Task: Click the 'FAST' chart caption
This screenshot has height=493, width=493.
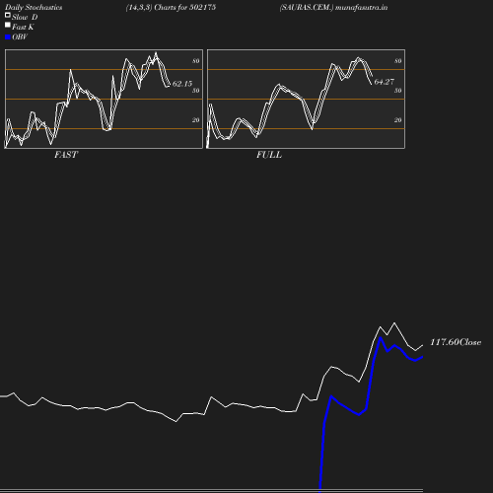Action: click(66, 155)
